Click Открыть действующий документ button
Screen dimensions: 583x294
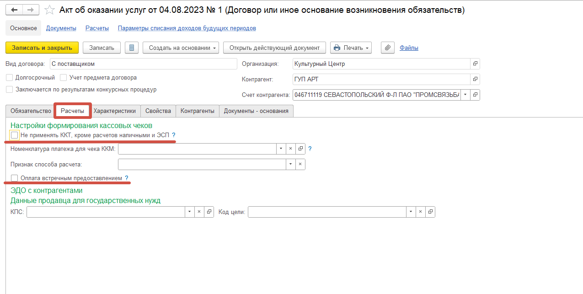(x=275, y=48)
